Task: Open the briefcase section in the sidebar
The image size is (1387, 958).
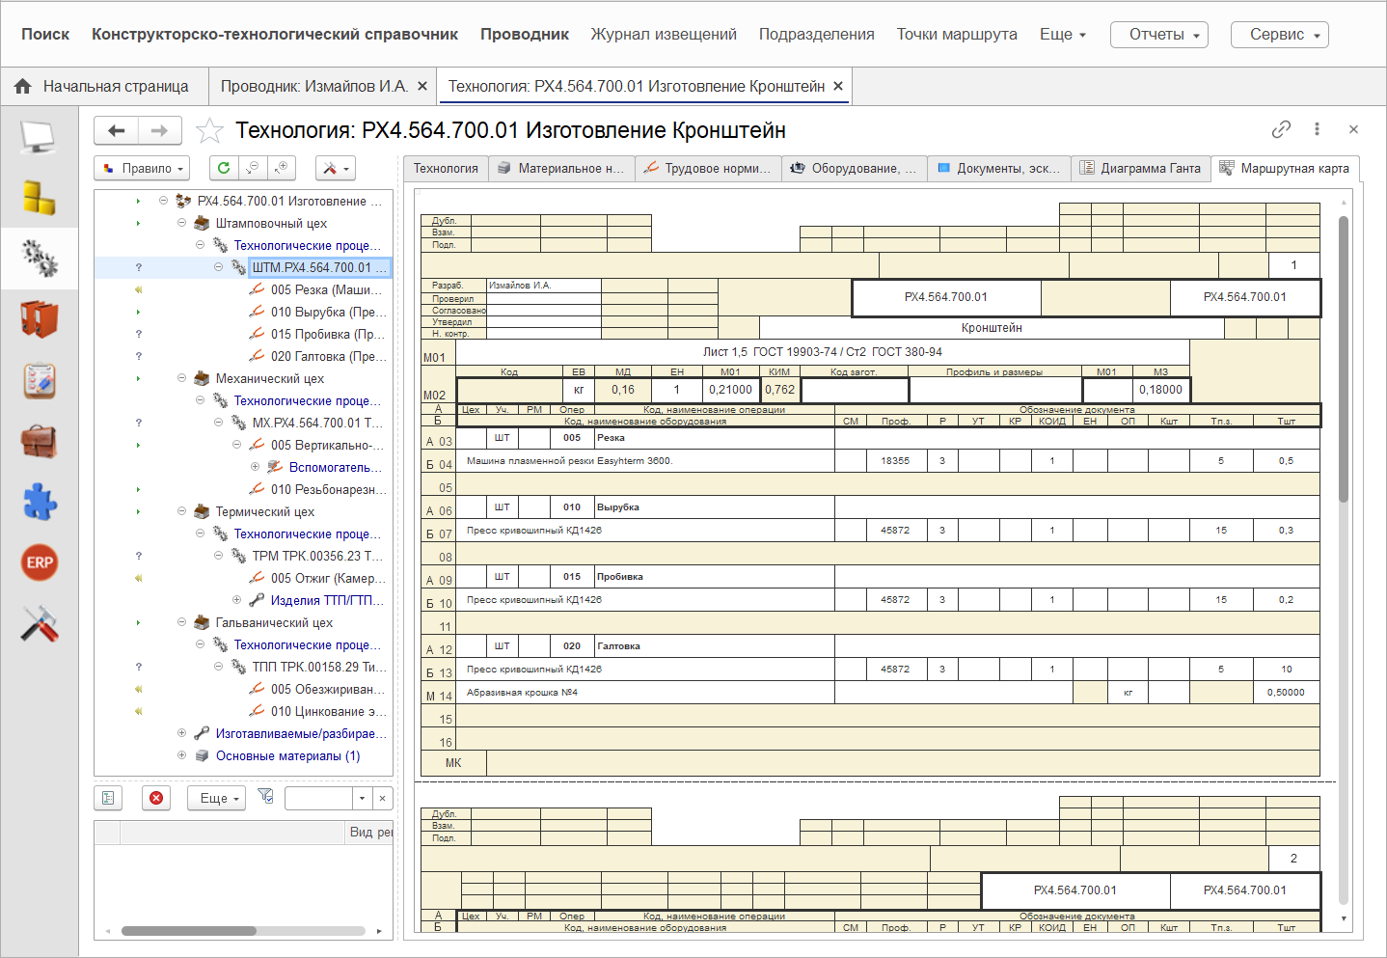Action: [x=39, y=441]
